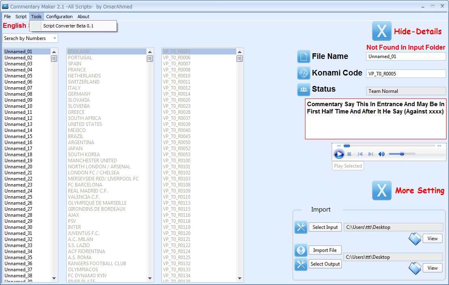Mute audio with the speaker icon
The height and width of the screenshot is (285, 449).
pyautogui.click(x=381, y=154)
